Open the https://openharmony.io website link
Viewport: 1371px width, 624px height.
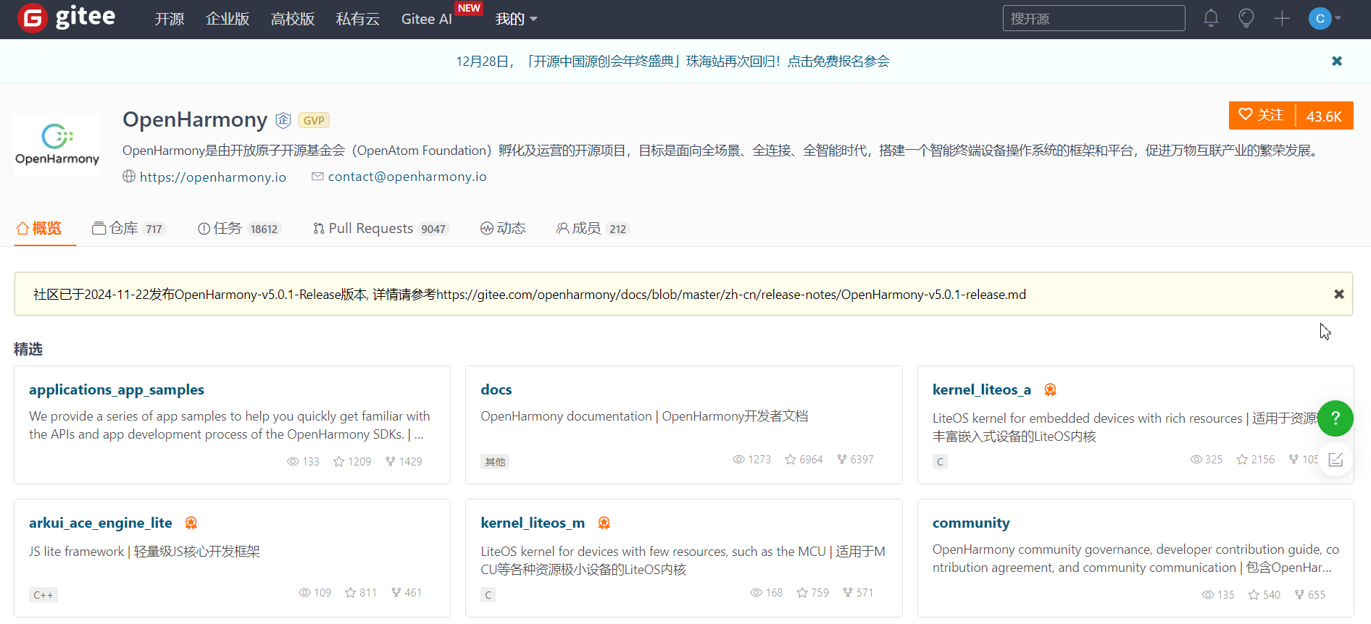[213, 177]
